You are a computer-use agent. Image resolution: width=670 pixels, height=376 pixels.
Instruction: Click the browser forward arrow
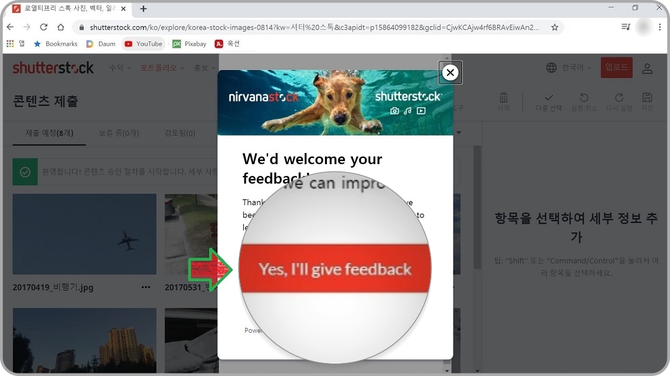pyautogui.click(x=27, y=27)
